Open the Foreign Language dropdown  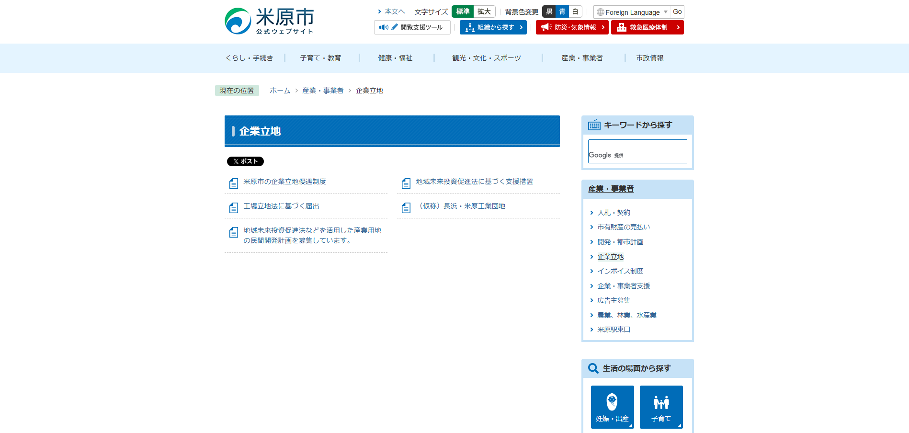coord(632,12)
